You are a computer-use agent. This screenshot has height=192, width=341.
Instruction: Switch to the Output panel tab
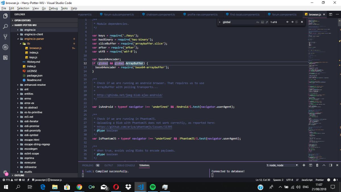pos(109,165)
